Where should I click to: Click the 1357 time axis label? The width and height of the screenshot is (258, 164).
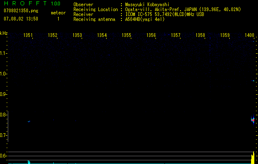[176, 35]
